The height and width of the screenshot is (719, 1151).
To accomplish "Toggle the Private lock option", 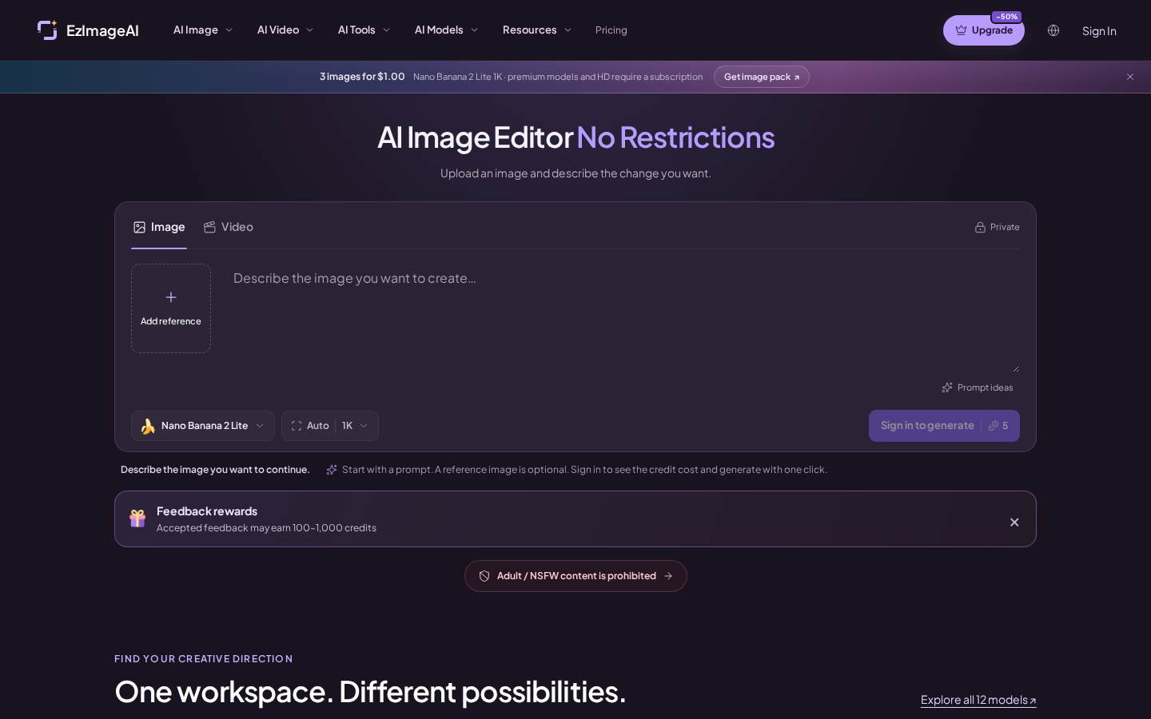I will pos(997,227).
